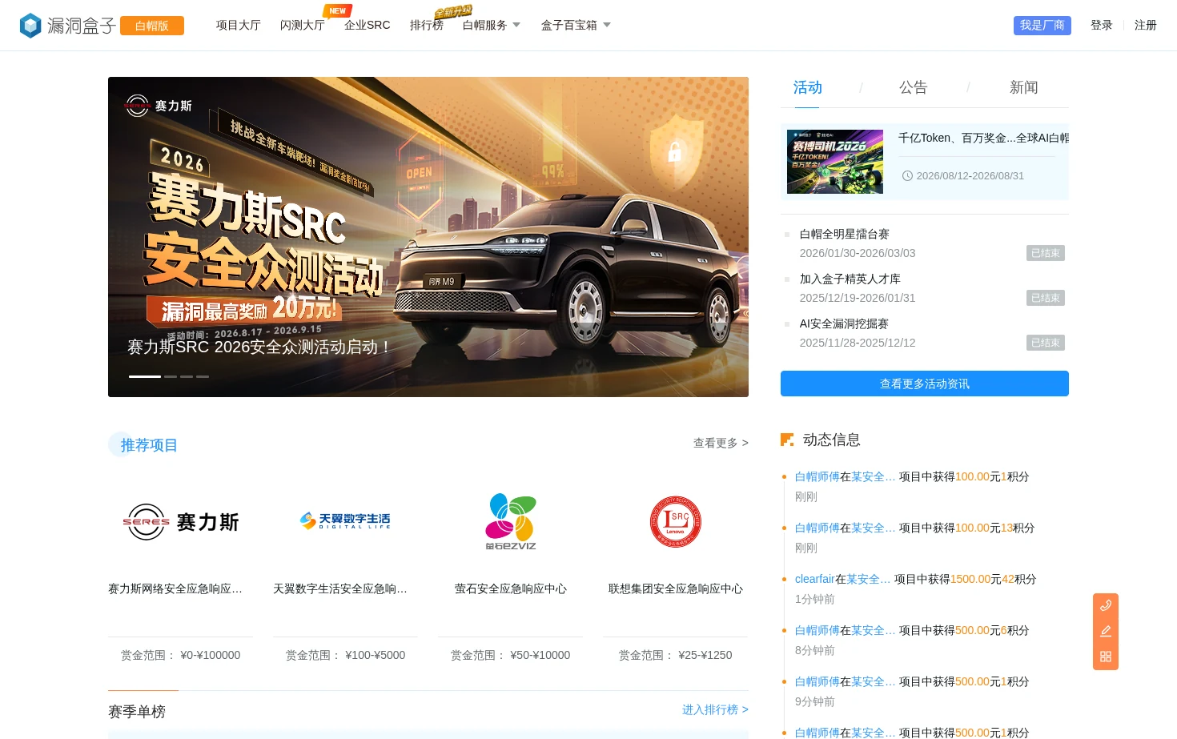
Task: Select the second carousel indicator
Action: point(171,376)
